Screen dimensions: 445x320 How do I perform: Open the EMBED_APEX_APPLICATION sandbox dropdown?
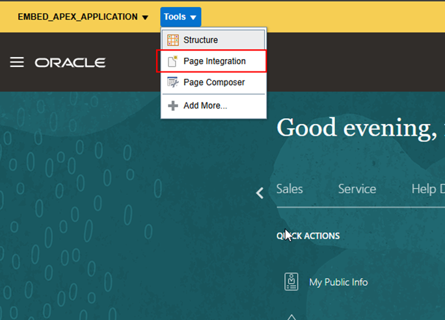83,17
